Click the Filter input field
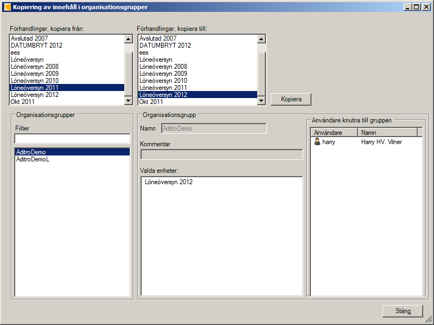The height and width of the screenshot is (325, 434). point(72,139)
